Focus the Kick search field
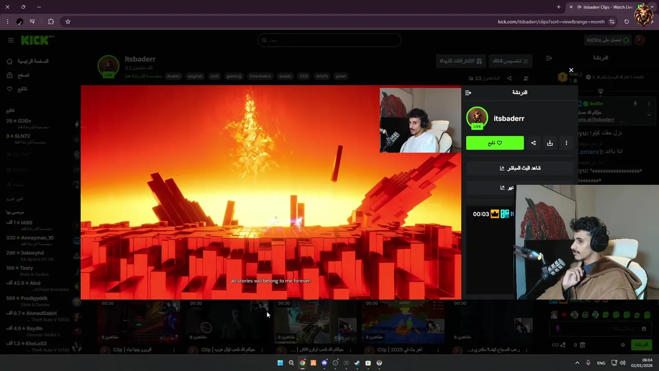659x371 pixels. (x=329, y=40)
